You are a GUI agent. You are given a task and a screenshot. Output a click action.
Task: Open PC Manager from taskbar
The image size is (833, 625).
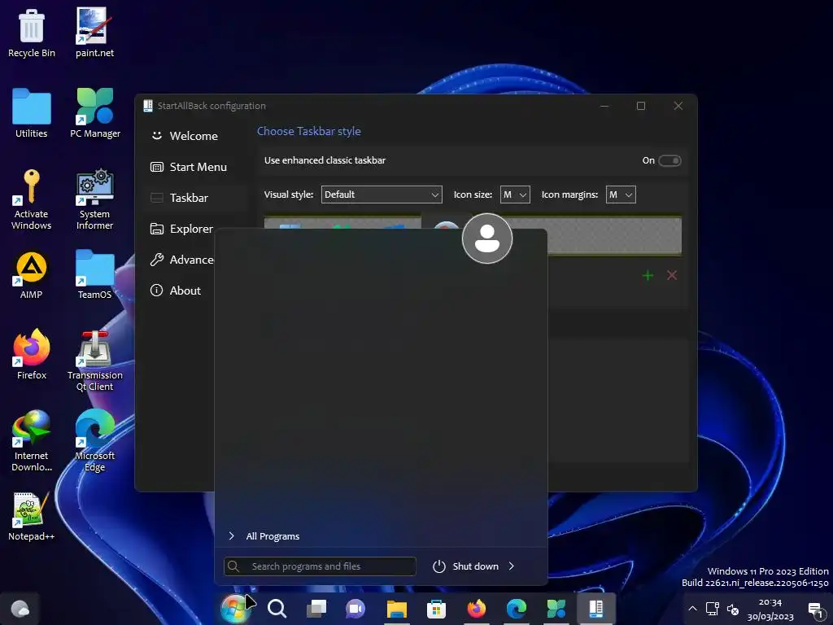point(556,608)
